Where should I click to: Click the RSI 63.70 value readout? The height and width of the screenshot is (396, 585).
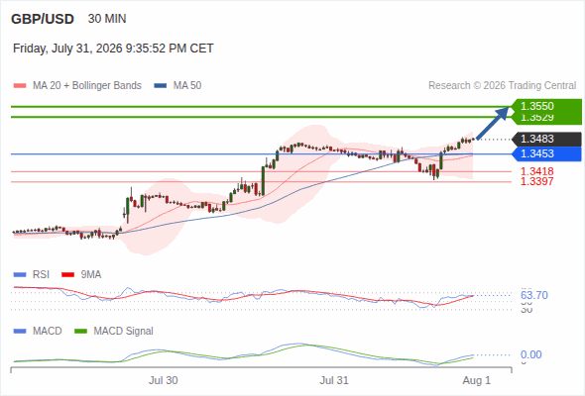(x=534, y=295)
